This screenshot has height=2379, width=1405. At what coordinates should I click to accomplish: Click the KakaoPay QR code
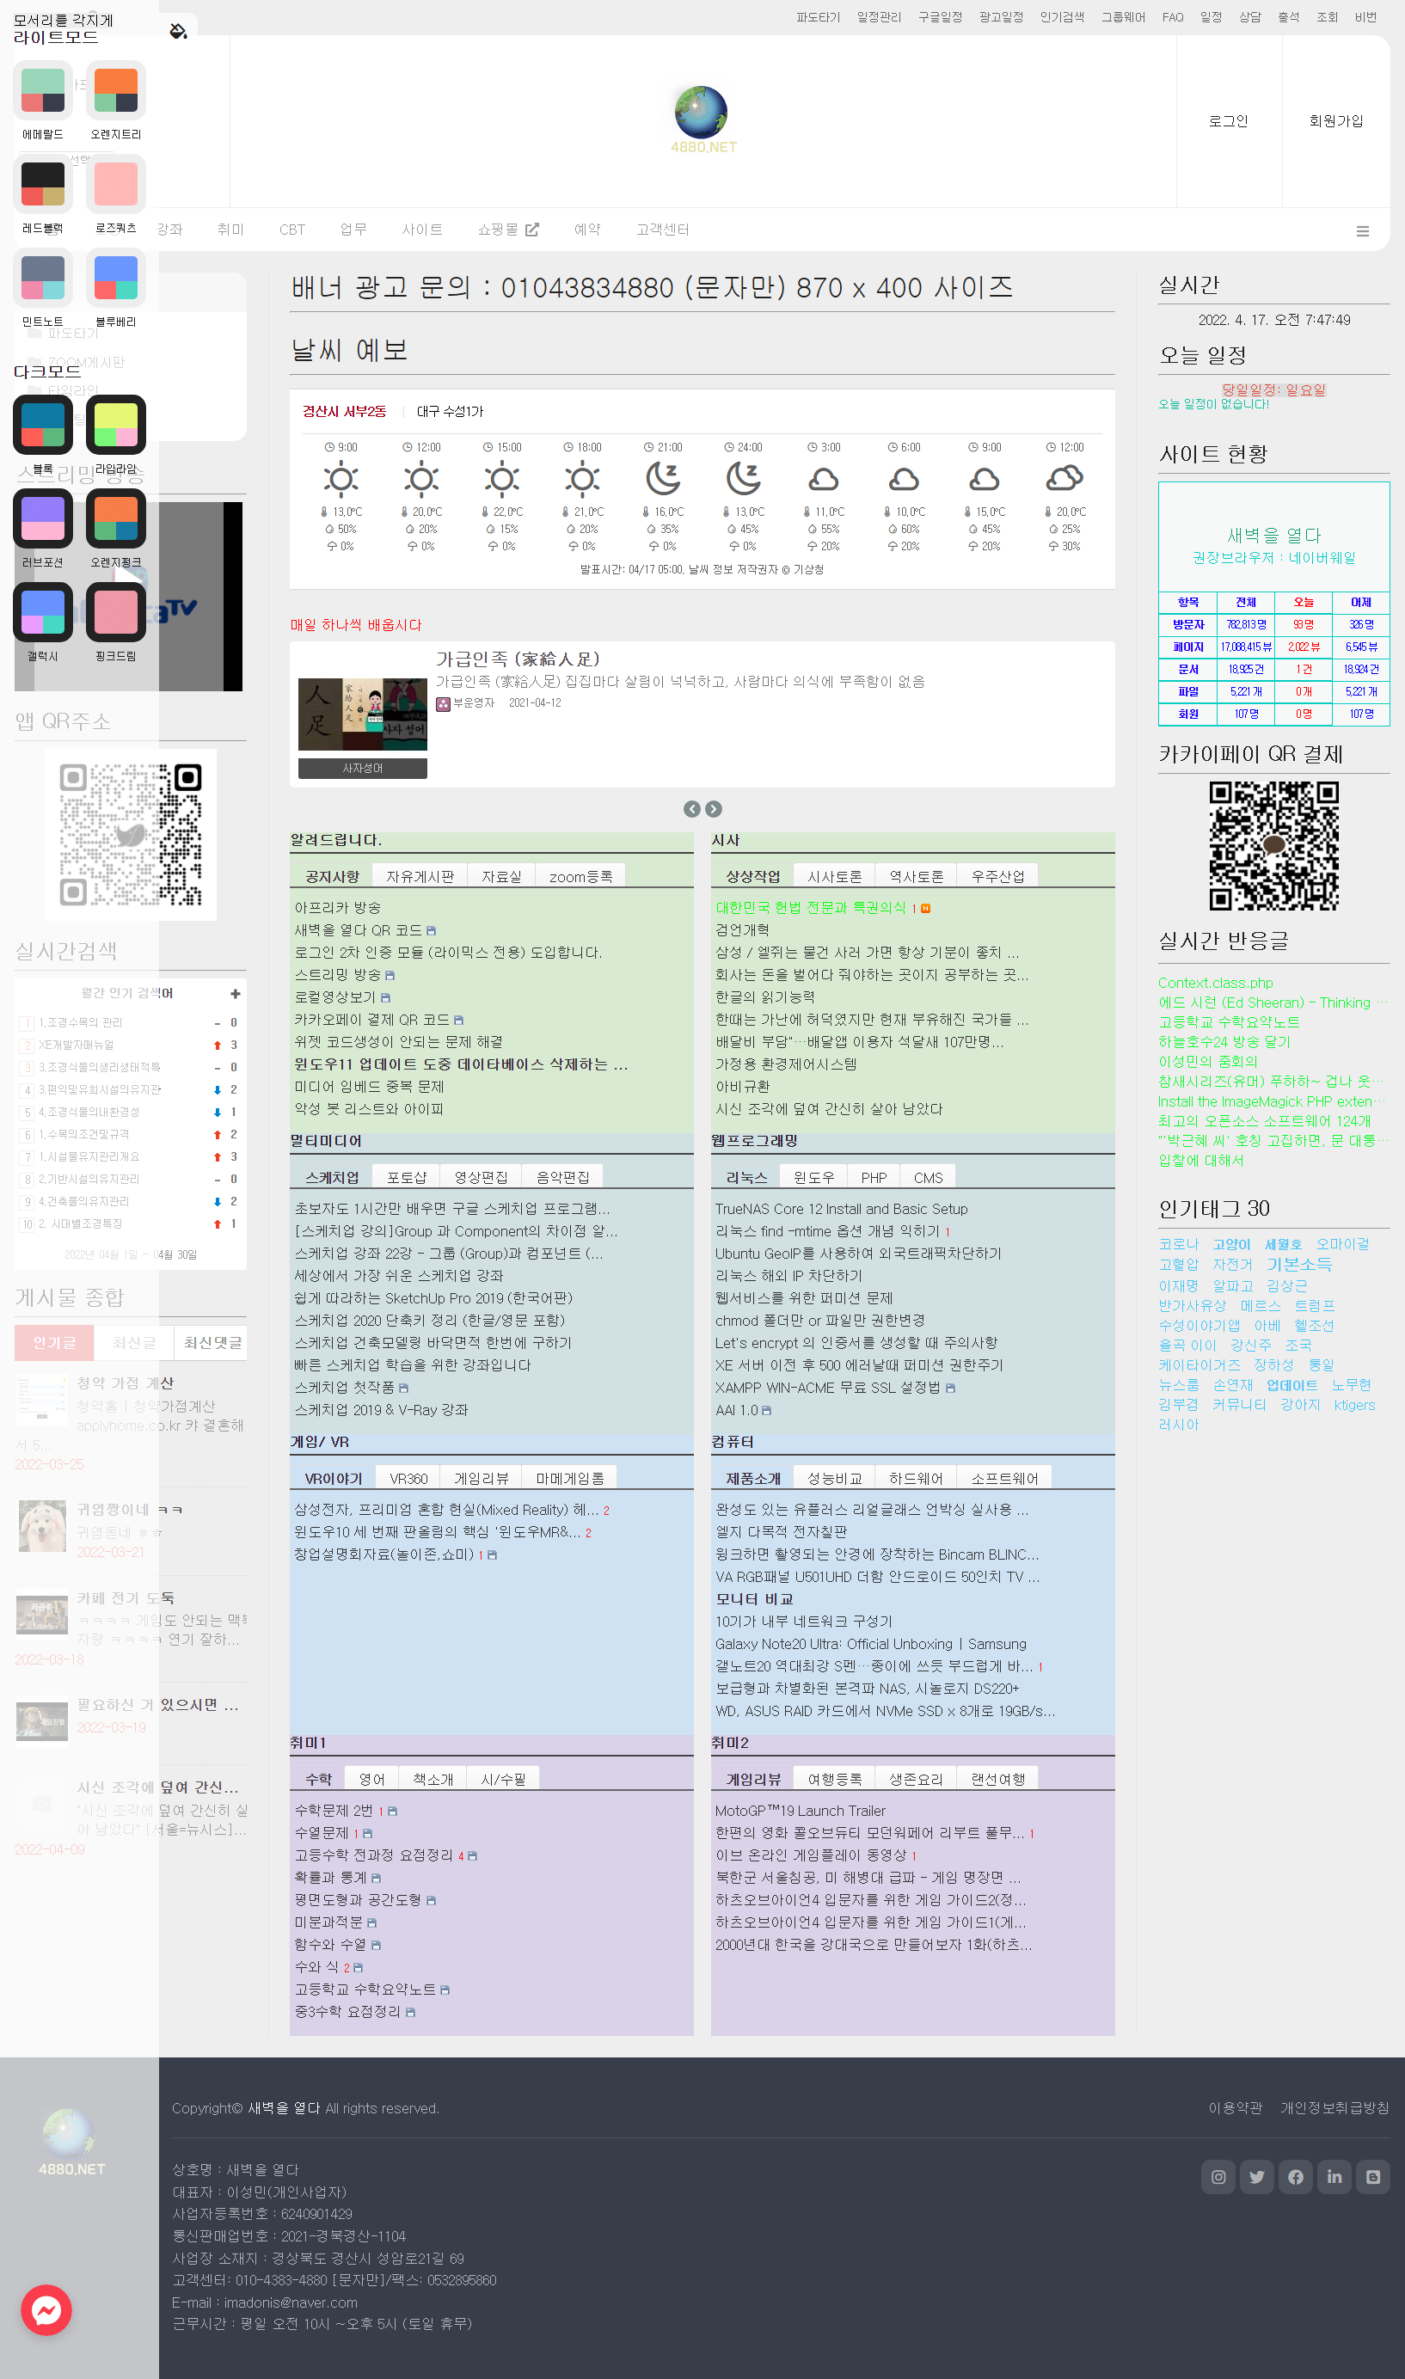1273,845
